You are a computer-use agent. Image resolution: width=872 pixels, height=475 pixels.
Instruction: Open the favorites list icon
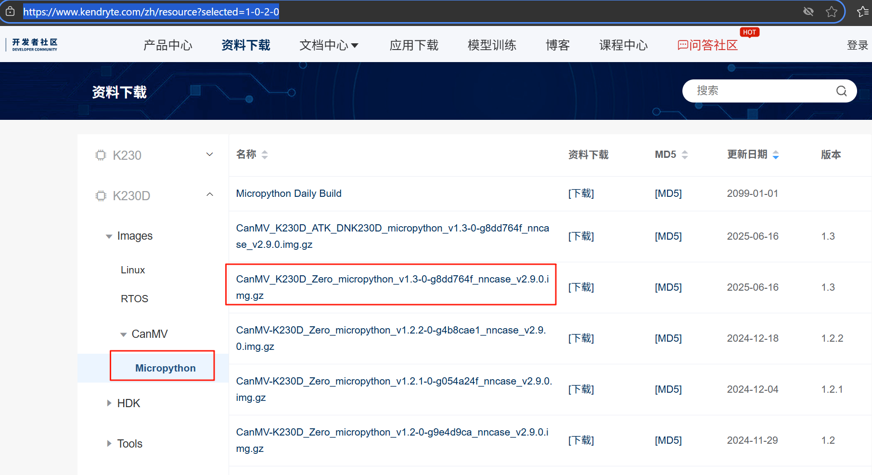coord(863,12)
